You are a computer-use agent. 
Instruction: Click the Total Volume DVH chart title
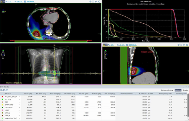pos(146,2)
